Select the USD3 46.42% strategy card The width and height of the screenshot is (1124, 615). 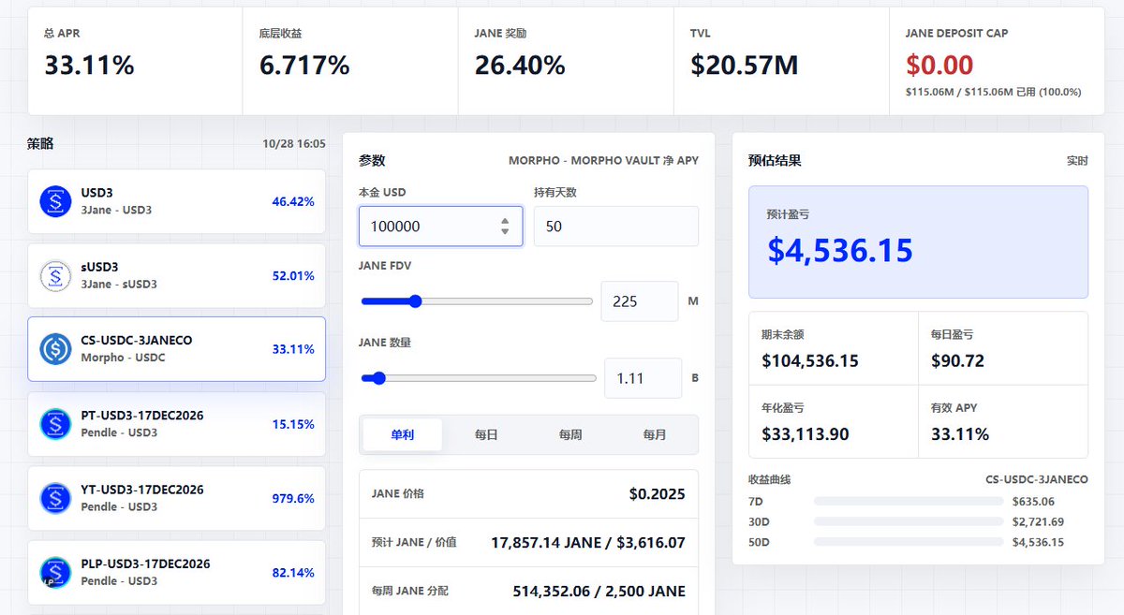click(177, 201)
